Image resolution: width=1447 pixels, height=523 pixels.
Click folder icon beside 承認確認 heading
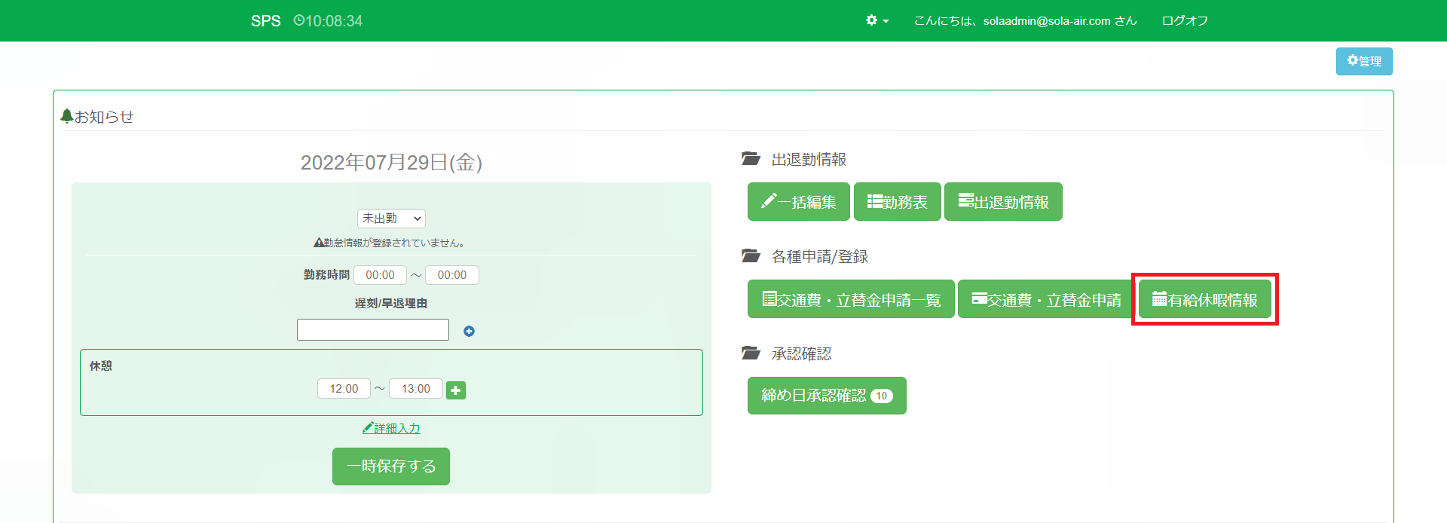tap(751, 353)
